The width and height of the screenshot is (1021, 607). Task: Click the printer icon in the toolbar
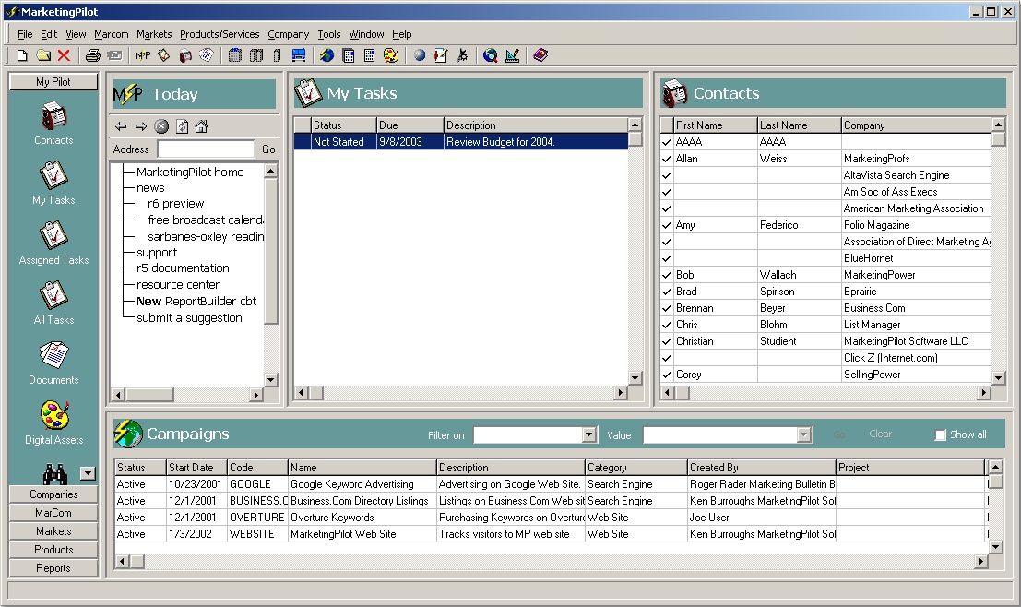click(x=92, y=56)
